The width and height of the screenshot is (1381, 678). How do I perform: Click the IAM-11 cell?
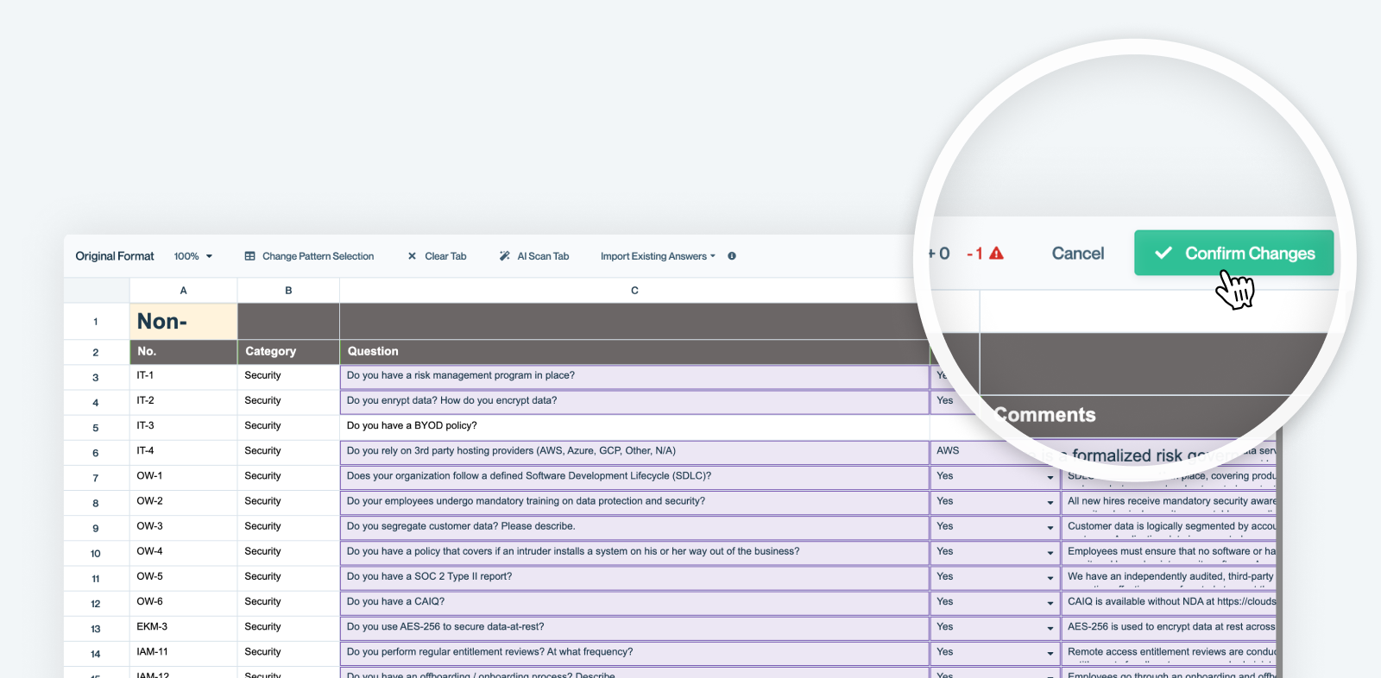[x=183, y=652]
